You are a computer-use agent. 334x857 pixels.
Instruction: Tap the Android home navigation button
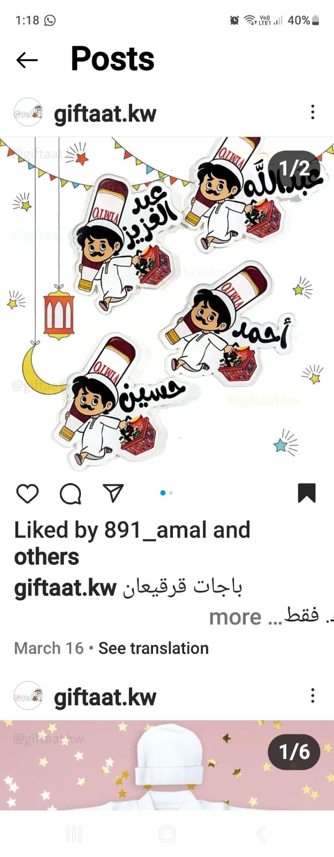click(x=167, y=834)
